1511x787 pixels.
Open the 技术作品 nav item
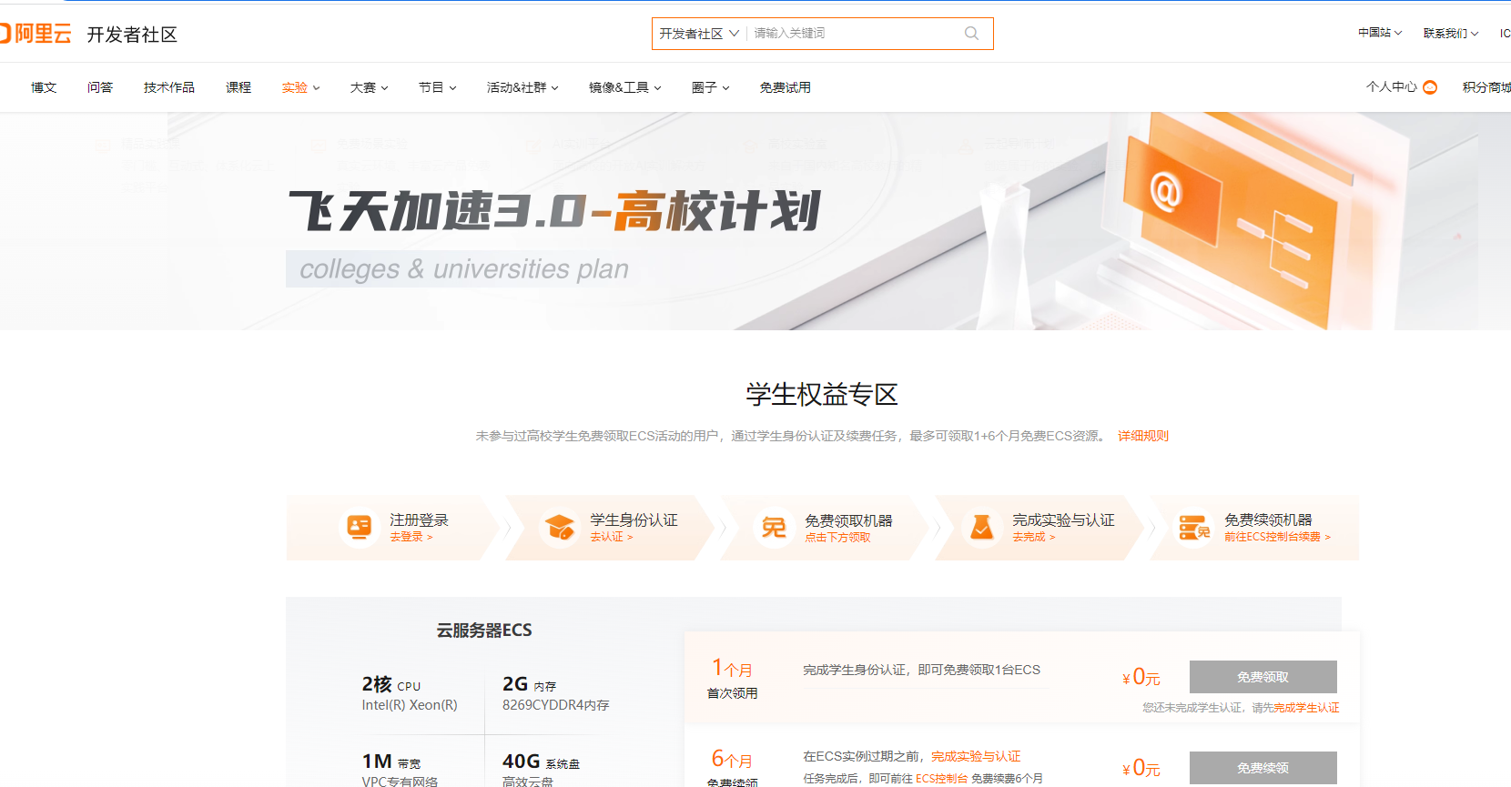click(169, 87)
